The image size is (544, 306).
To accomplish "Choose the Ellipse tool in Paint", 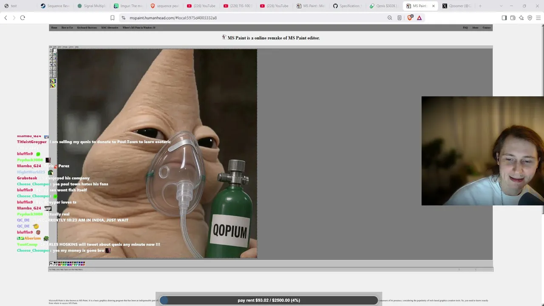I will [51, 76].
